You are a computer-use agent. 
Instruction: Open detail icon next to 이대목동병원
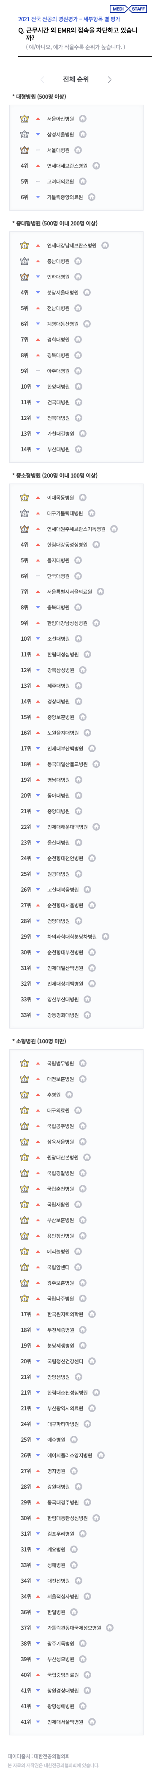pos(82,498)
